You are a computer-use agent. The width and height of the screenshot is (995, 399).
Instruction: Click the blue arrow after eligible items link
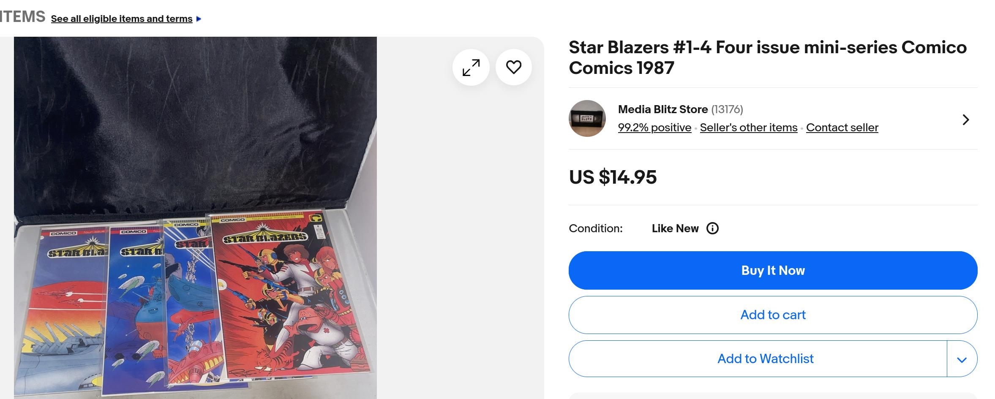pyautogui.click(x=199, y=19)
